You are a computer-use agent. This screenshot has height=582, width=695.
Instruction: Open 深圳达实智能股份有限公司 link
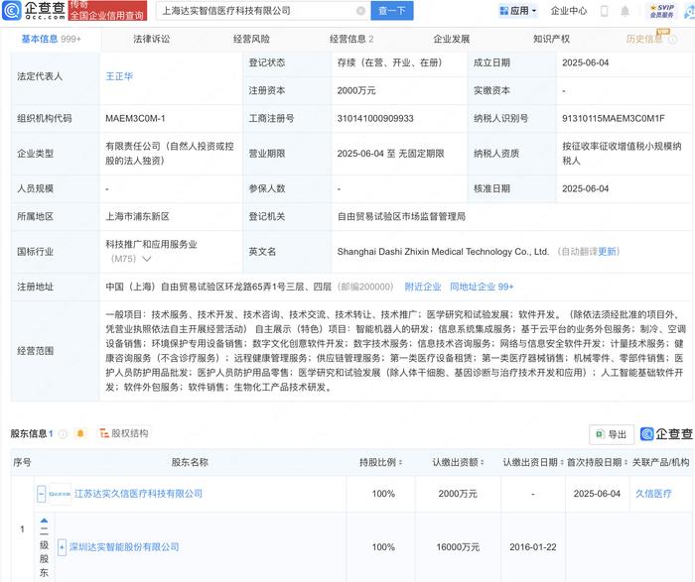click(124, 547)
